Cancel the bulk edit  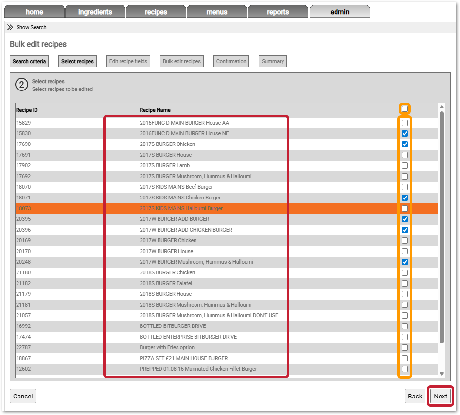click(x=23, y=396)
